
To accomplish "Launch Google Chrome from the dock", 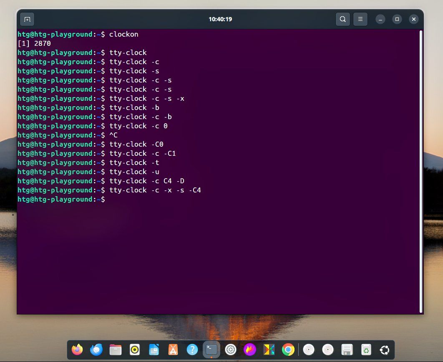I will tap(288, 350).
